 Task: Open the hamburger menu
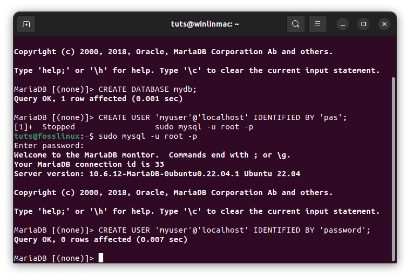[318, 24]
